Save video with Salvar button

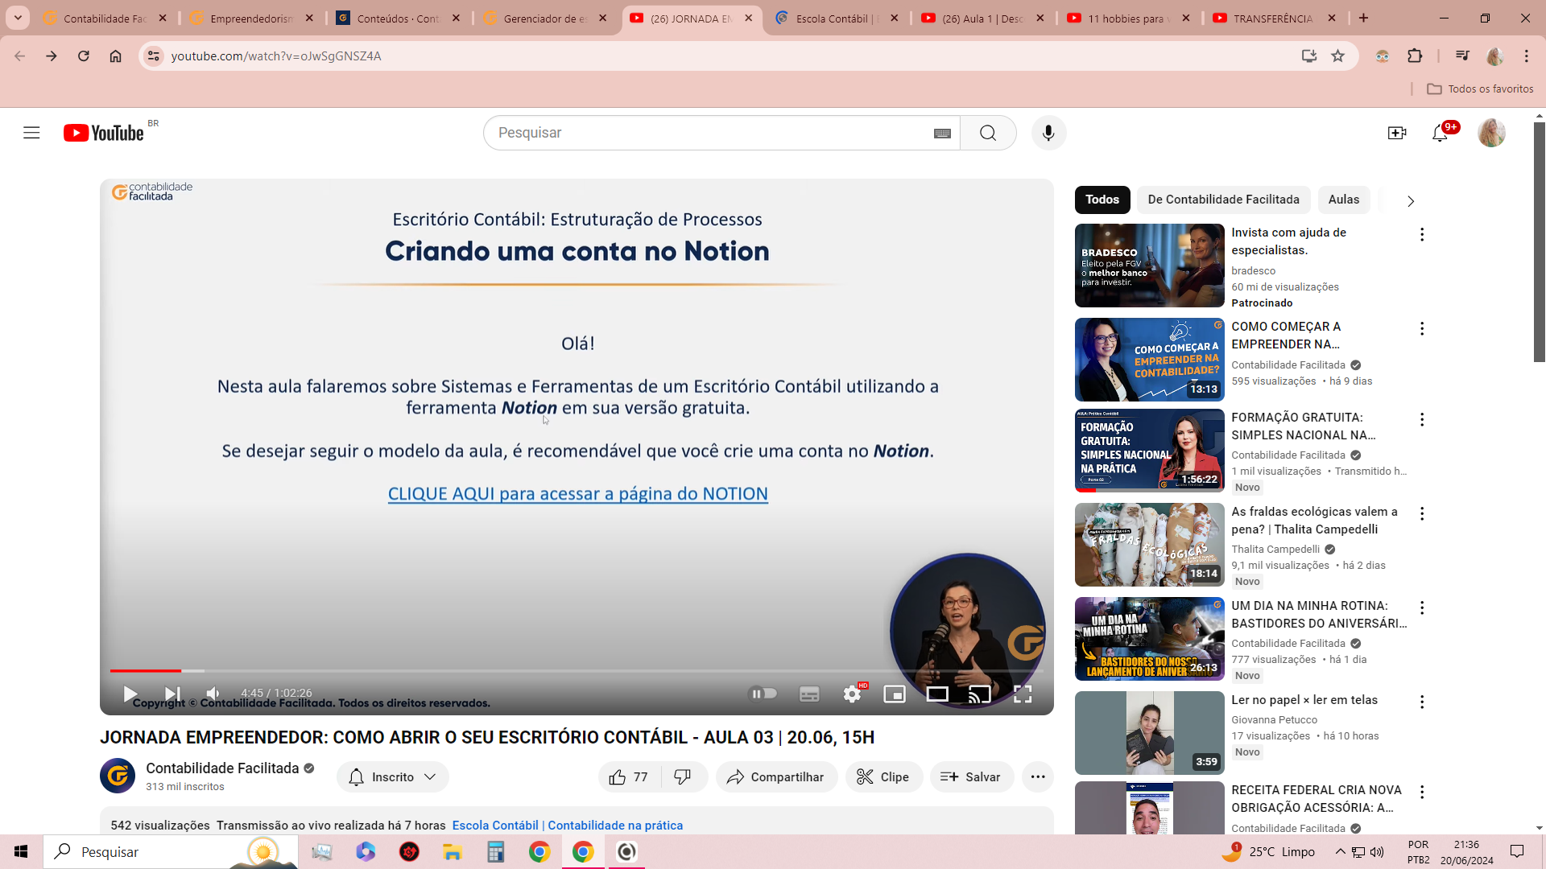971,777
